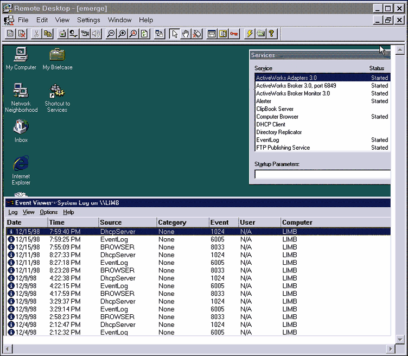Click the copy pages toolbar icon
The height and width of the screenshot is (356, 408).
pyautogui.click(x=48, y=34)
